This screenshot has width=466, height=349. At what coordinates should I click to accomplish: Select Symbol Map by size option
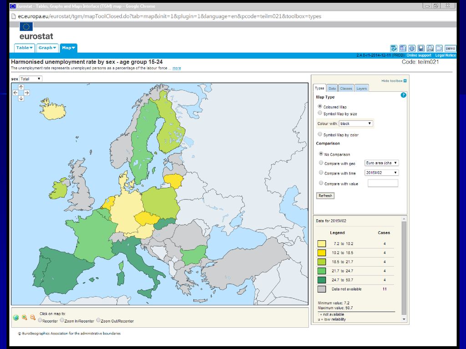pos(320,113)
